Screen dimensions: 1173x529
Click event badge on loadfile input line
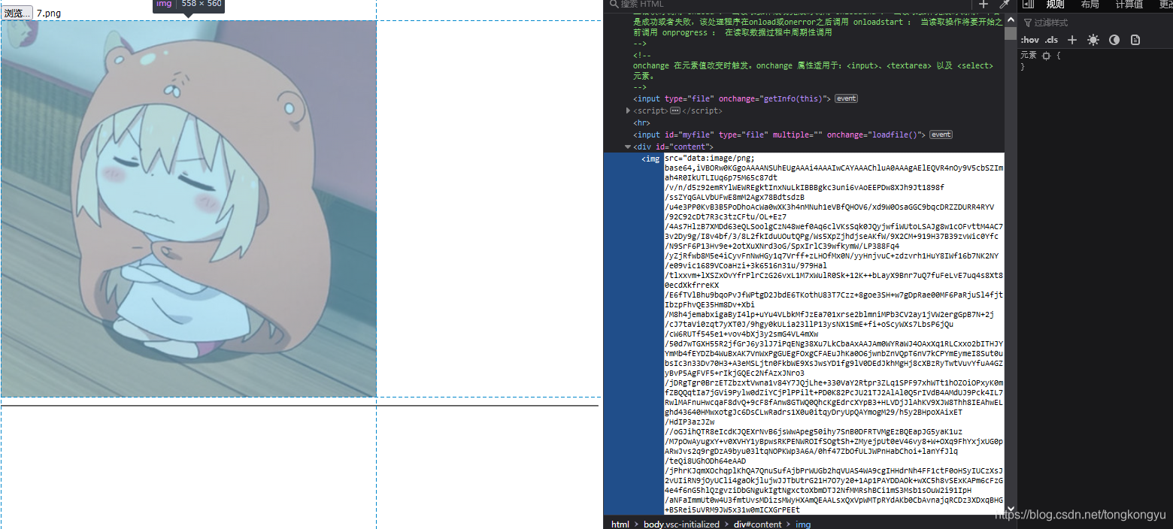(941, 135)
